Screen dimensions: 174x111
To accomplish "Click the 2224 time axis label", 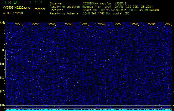I will [x=68, y=24].
